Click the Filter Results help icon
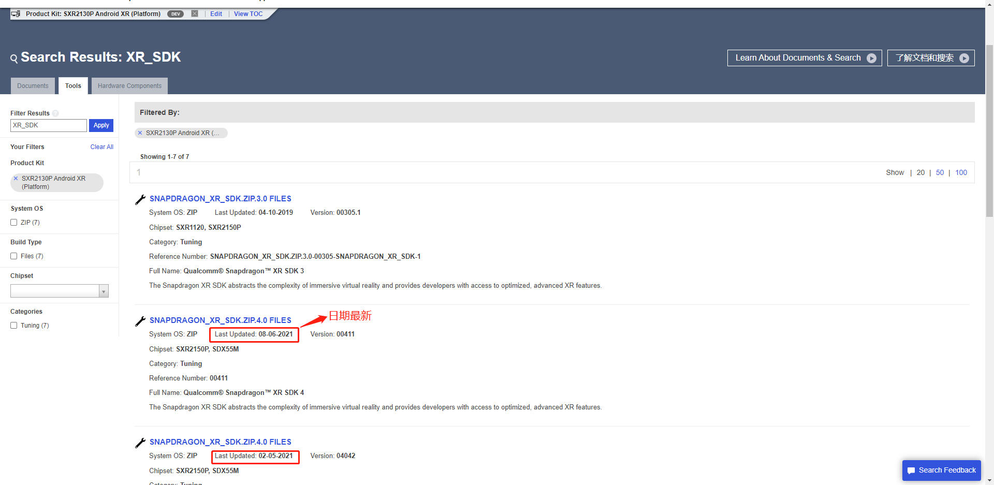Screen dimensions: 994x485 [55, 113]
